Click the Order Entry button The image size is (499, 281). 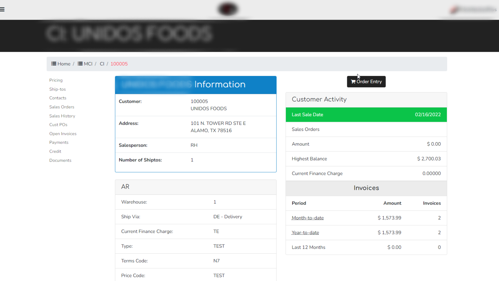(366, 81)
